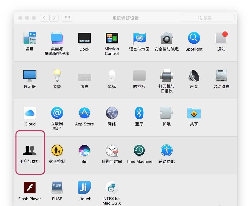This screenshot has width=251, height=206.
Task: Open the 触控板 preferences
Action: 139,76
